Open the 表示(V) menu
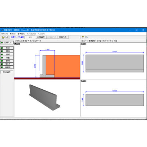The width and height of the screenshot is (147, 147). pos(13,34)
